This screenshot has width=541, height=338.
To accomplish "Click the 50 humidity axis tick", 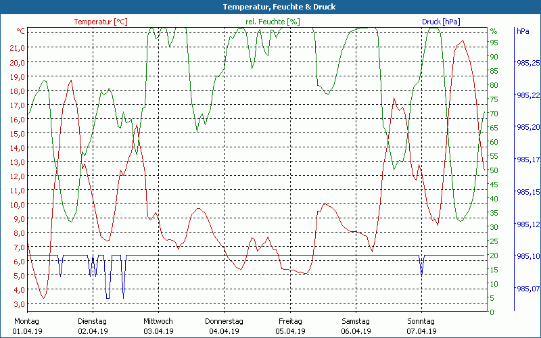I will pyautogui.click(x=494, y=170).
